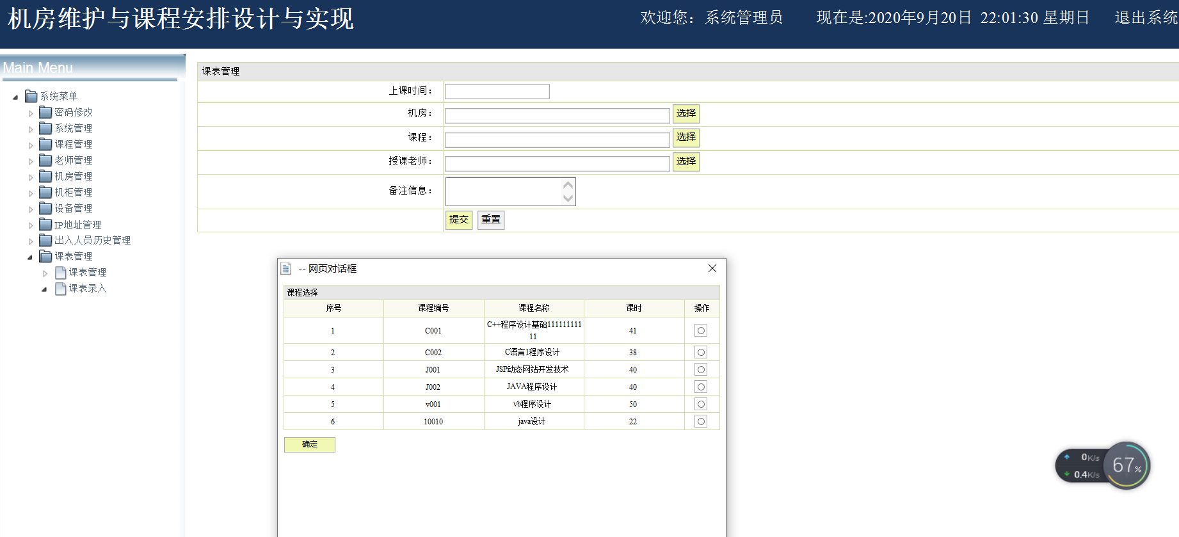Click the 上课时间 input field
The height and width of the screenshot is (537, 1179).
[497, 92]
